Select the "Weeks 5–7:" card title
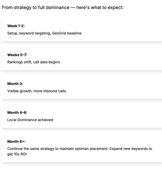 (17, 55)
